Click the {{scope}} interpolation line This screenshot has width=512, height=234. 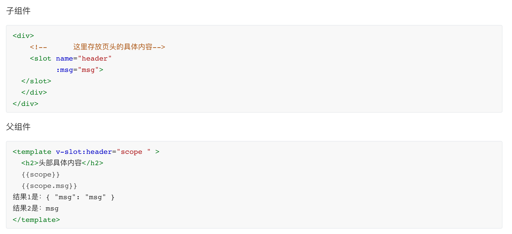pyautogui.click(x=41, y=174)
